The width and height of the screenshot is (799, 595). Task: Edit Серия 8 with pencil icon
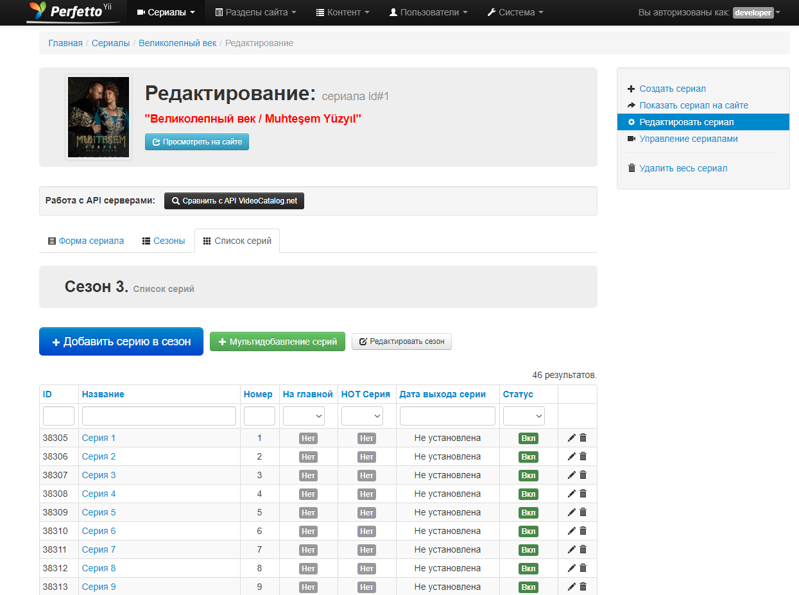572,568
